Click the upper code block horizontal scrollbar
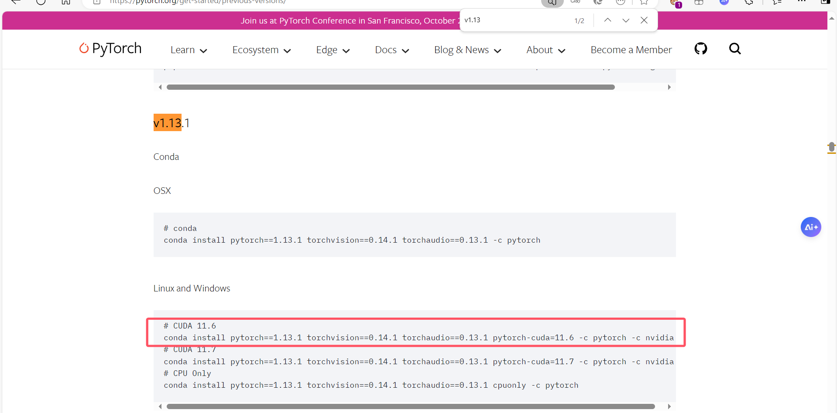This screenshot has height=413, width=837. [x=391, y=87]
